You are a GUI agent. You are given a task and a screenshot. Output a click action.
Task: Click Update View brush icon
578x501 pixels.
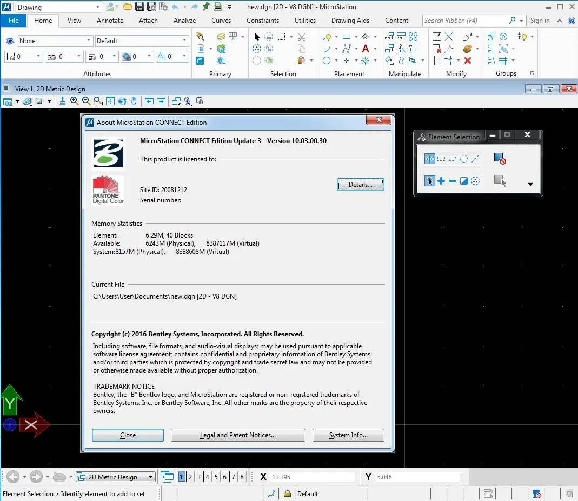[62, 101]
